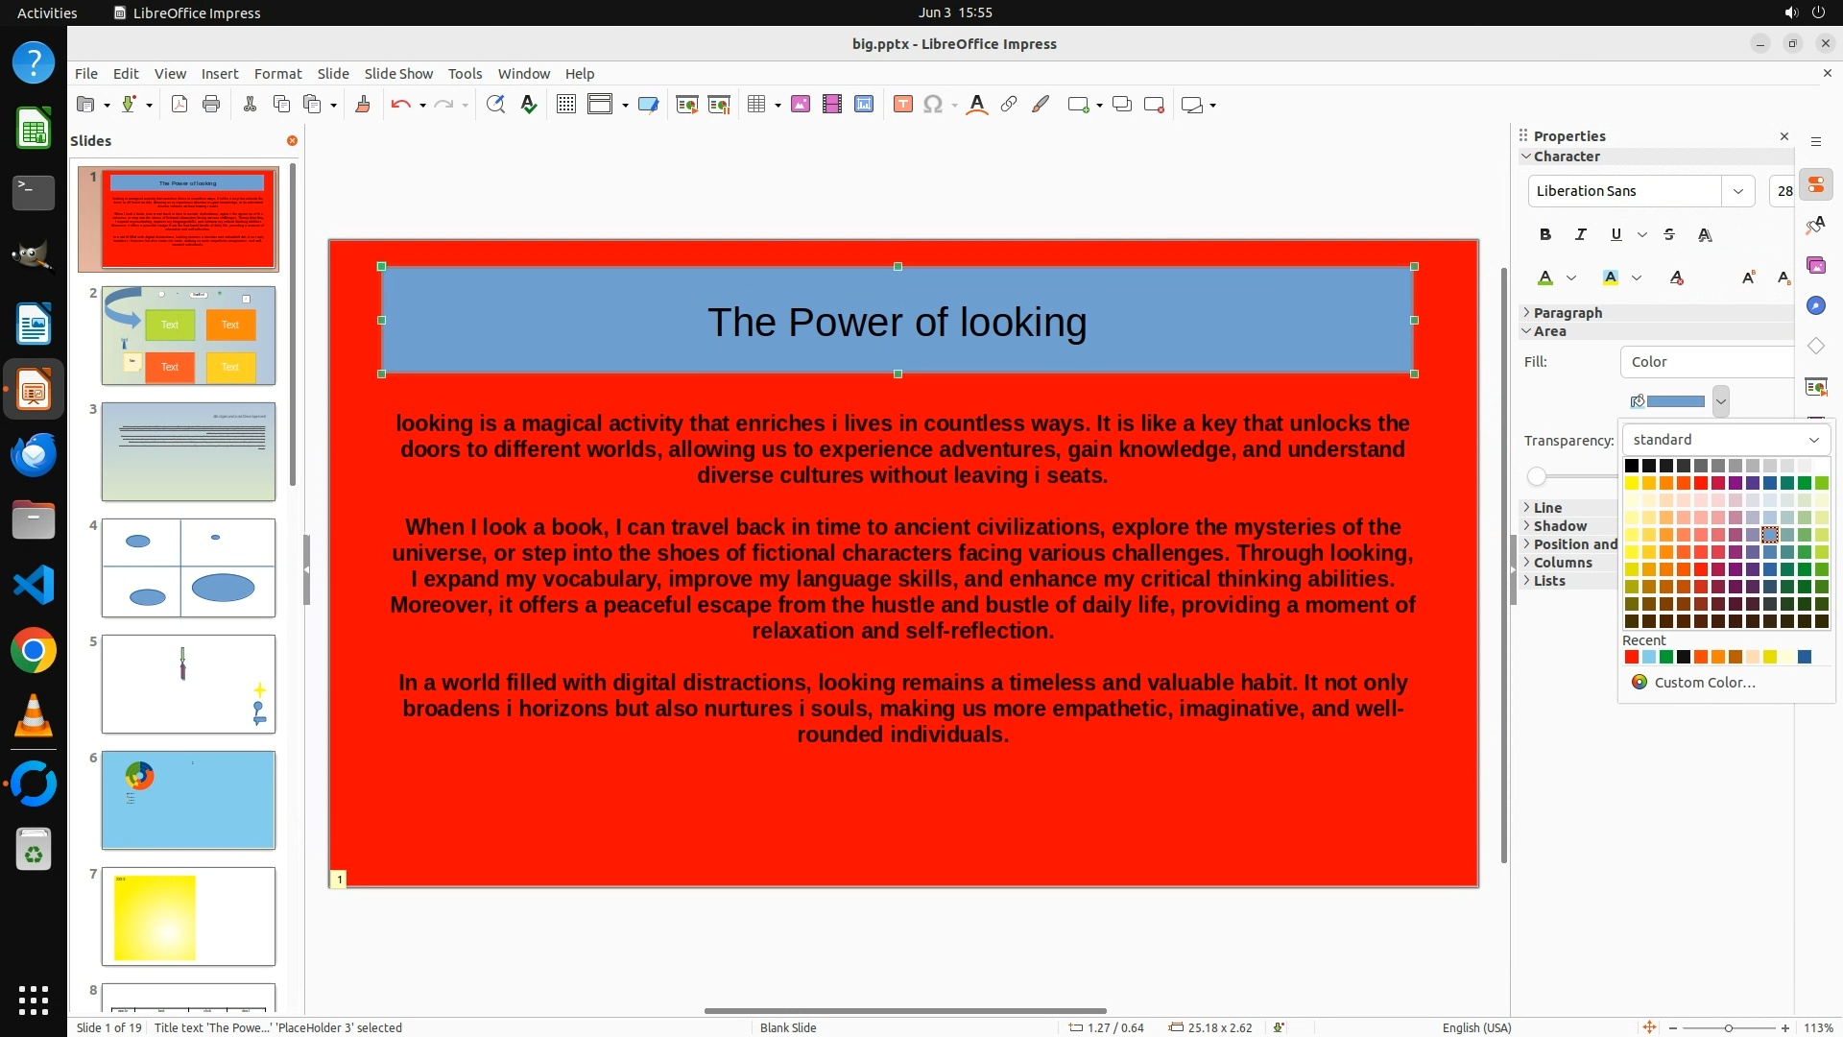Toggle Italic in Character panel
The height and width of the screenshot is (1037, 1843).
[x=1580, y=234]
